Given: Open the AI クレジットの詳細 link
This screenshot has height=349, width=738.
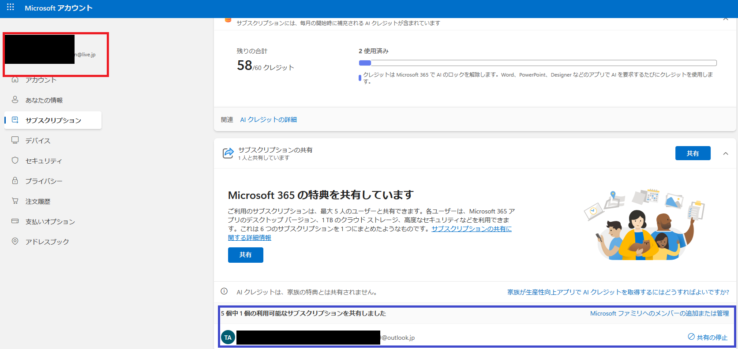Looking at the screenshot, I should pyautogui.click(x=268, y=120).
